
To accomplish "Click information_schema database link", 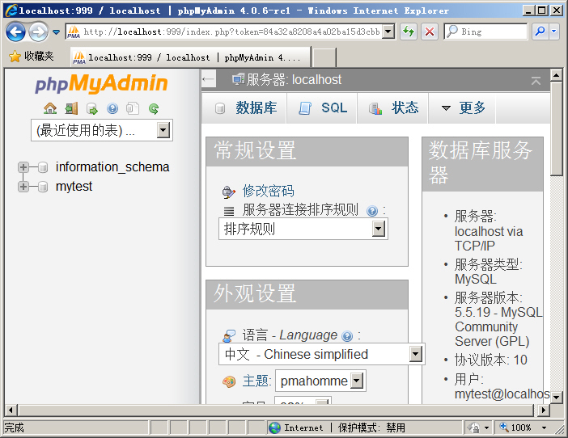I will coord(112,167).
